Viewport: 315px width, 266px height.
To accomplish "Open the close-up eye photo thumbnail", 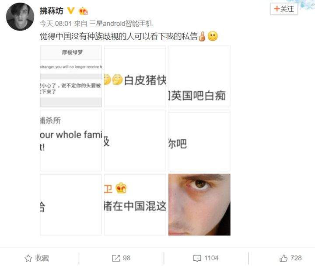I will click(x=199, y=205).
